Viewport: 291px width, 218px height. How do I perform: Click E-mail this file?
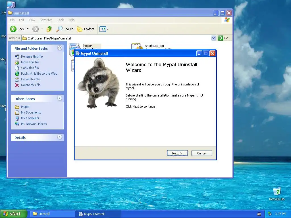click(30, 79)
